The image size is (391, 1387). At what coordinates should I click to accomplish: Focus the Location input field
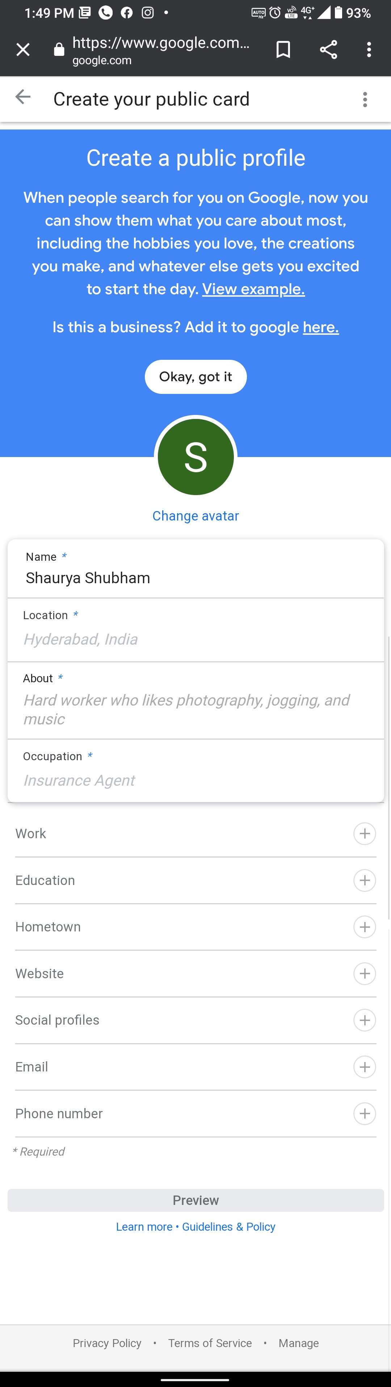pyautogui.click(x=195, y=639)
